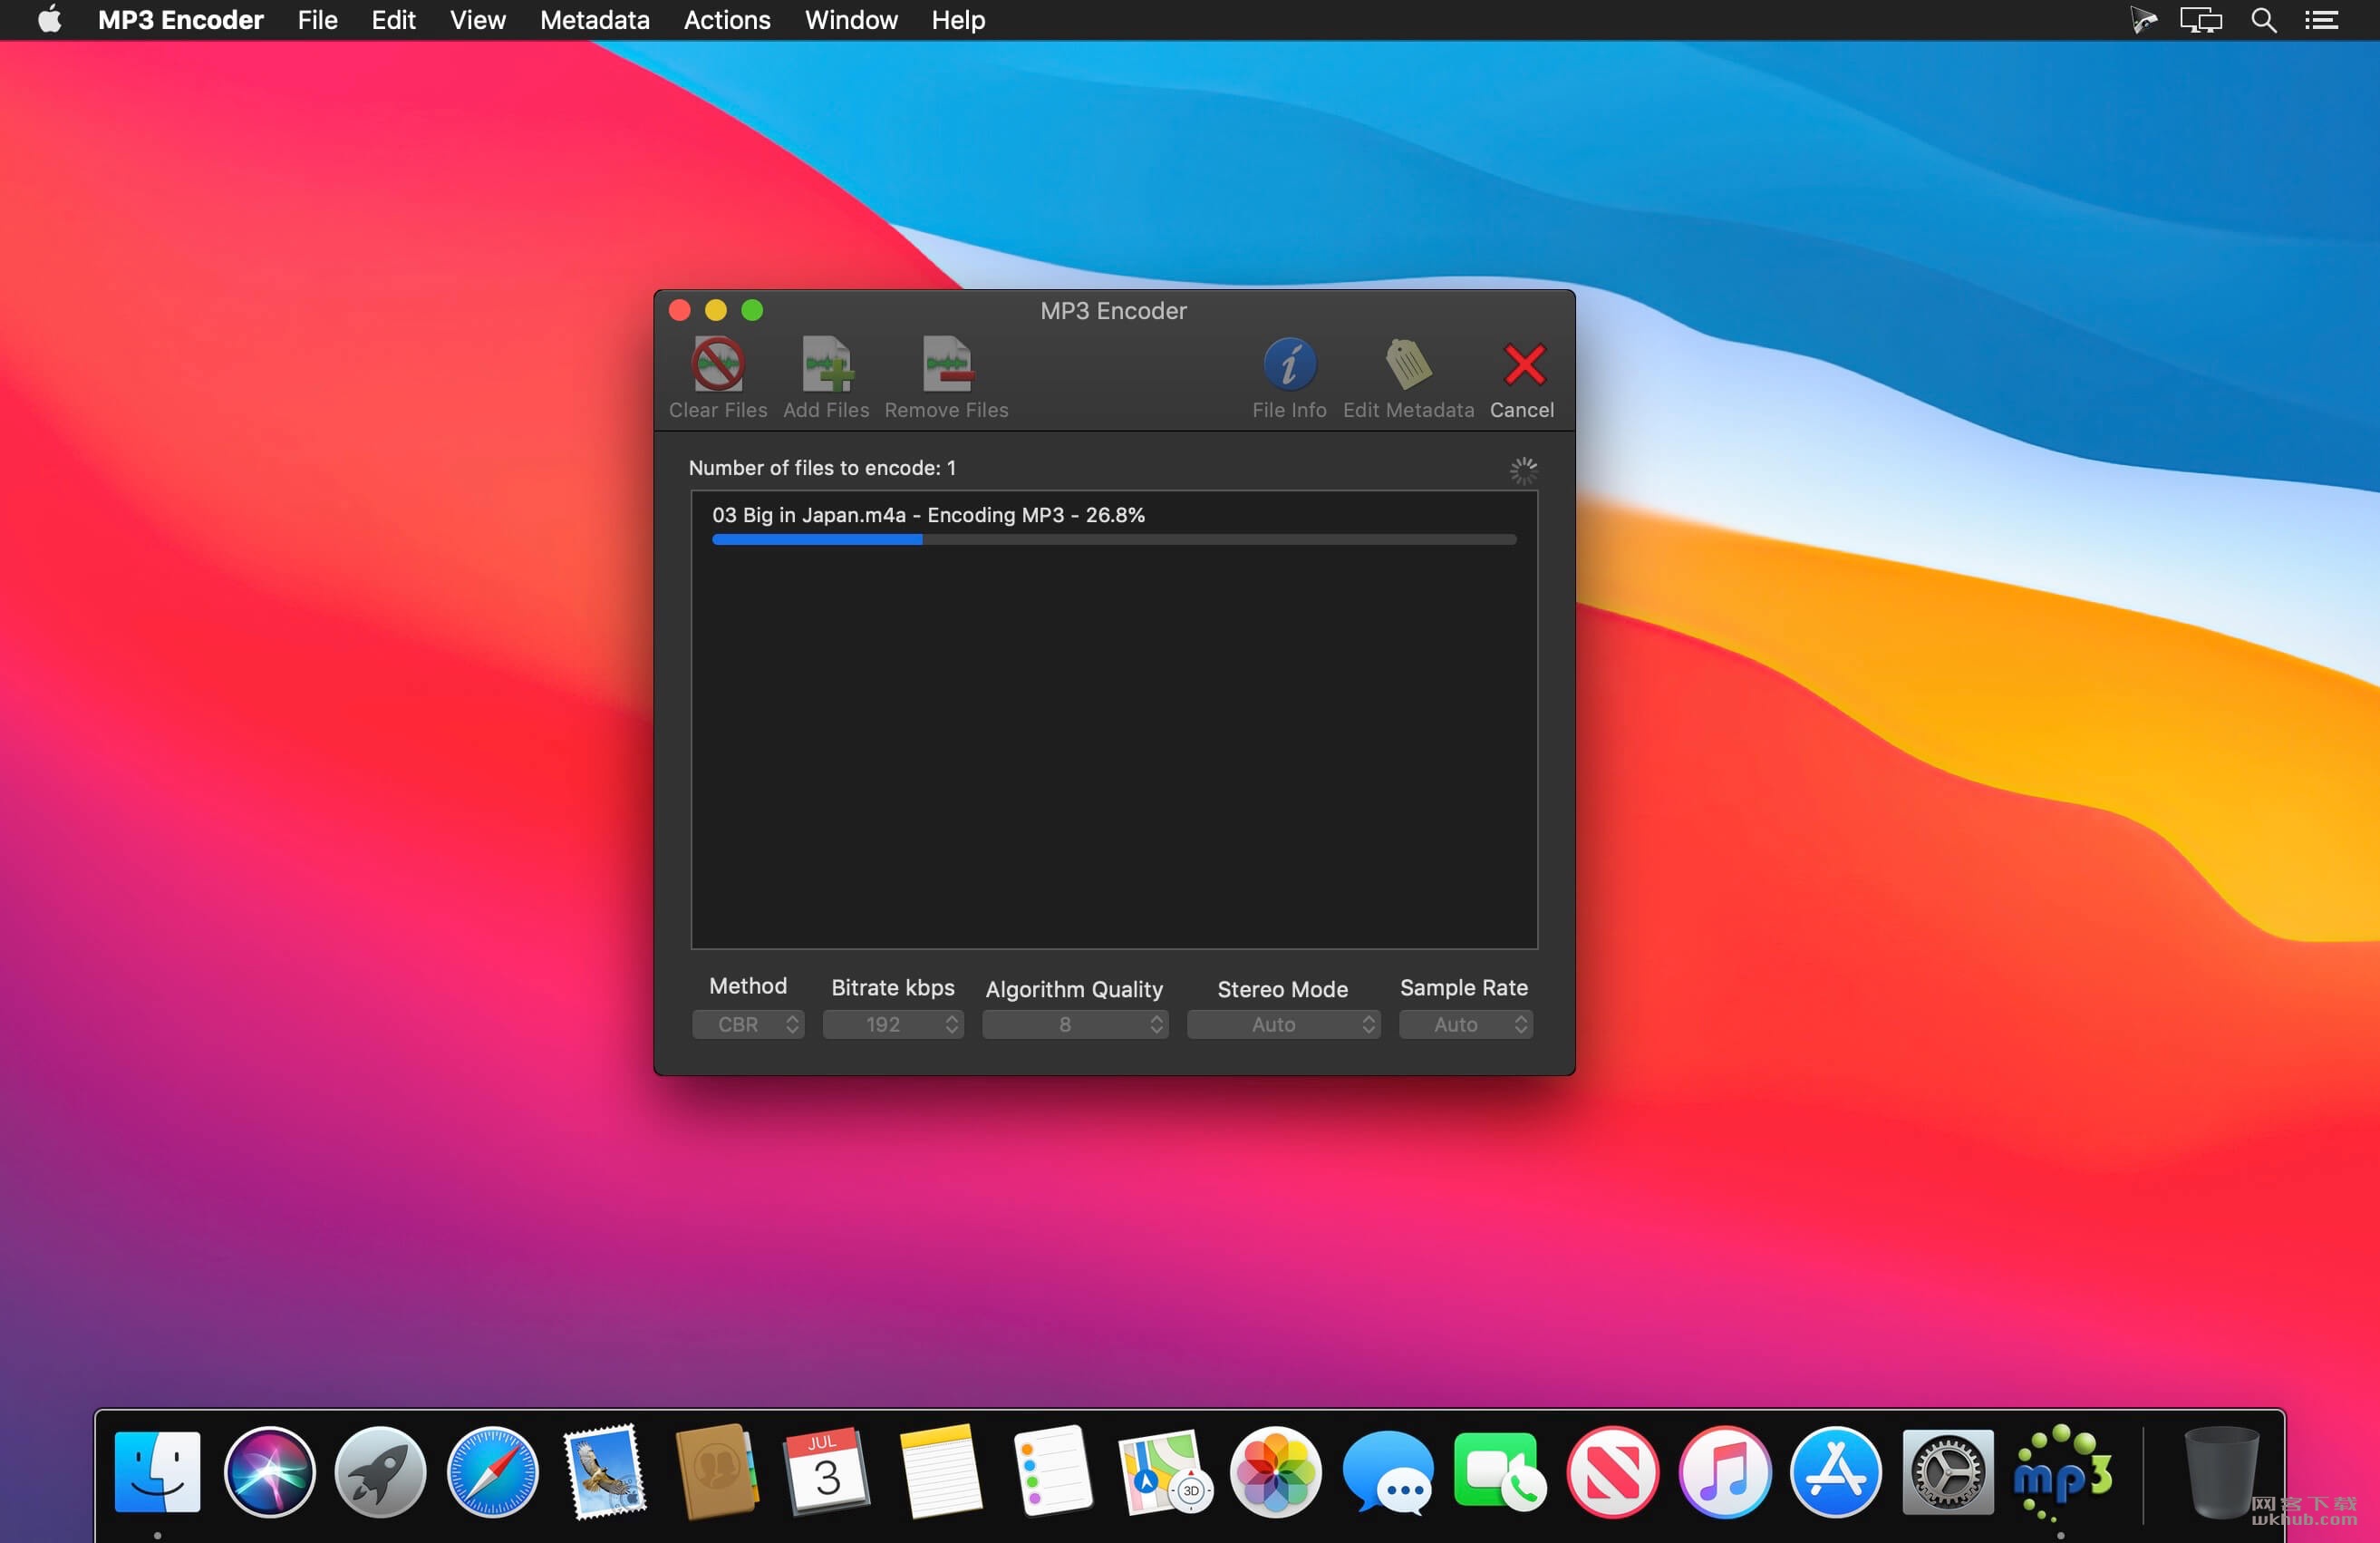Close the MP3 Encoder window
The image size is (2380, 1543).
point(680,311)
